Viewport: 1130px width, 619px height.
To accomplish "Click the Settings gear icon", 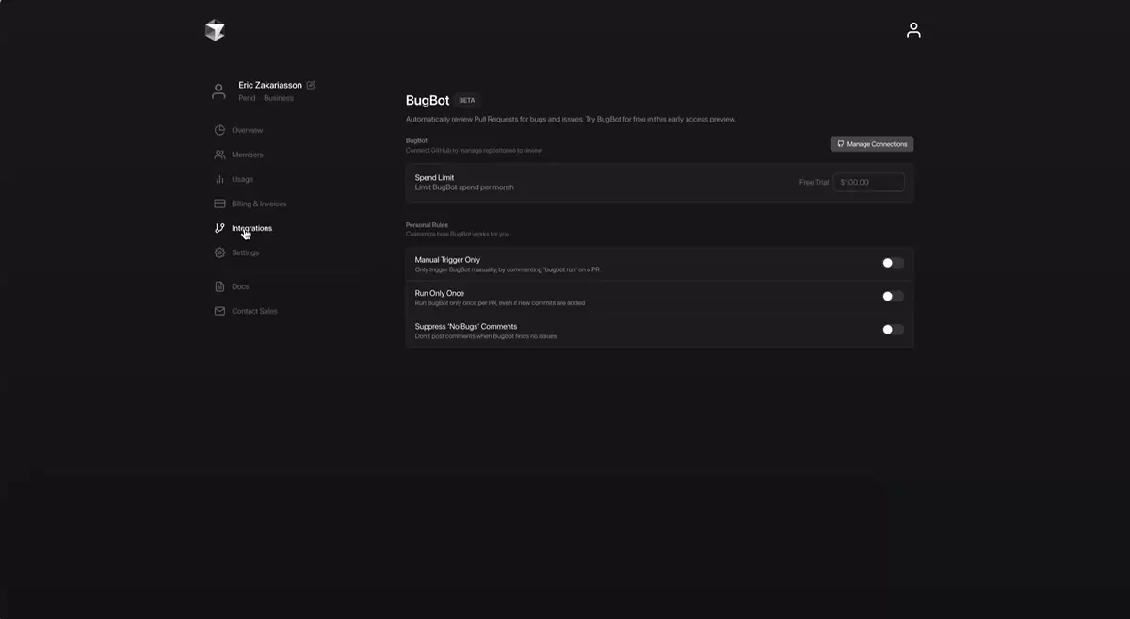I will pyautogui.click(x=219, y=252).
